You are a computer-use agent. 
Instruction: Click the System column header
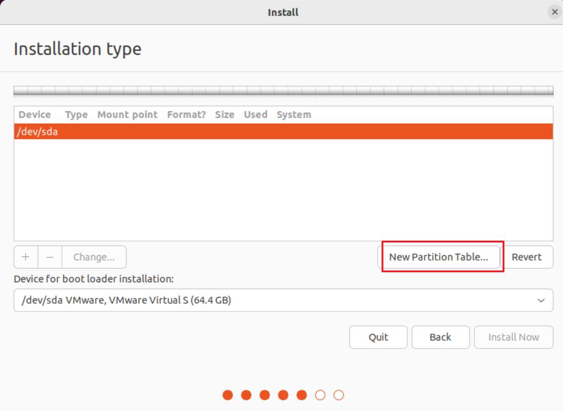click(294, 115)
